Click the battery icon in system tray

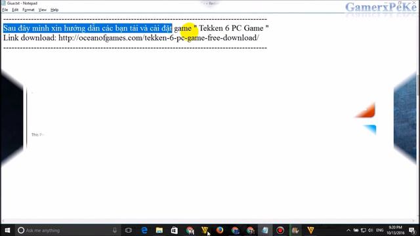click(356, 230)
